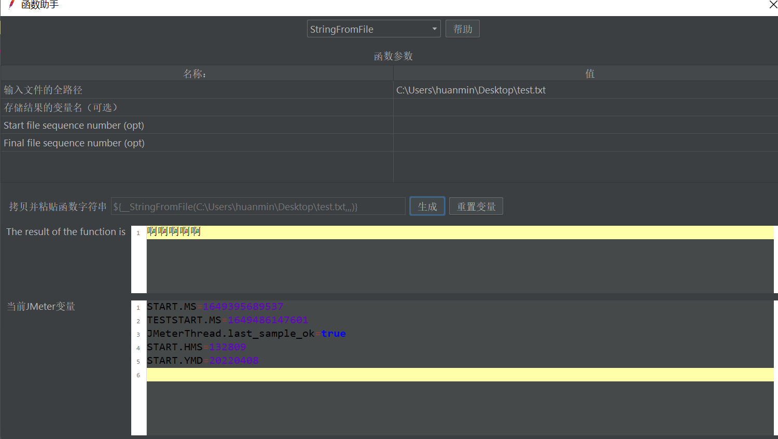Click the empty highlighted line 6 in variables

point(460,375)
